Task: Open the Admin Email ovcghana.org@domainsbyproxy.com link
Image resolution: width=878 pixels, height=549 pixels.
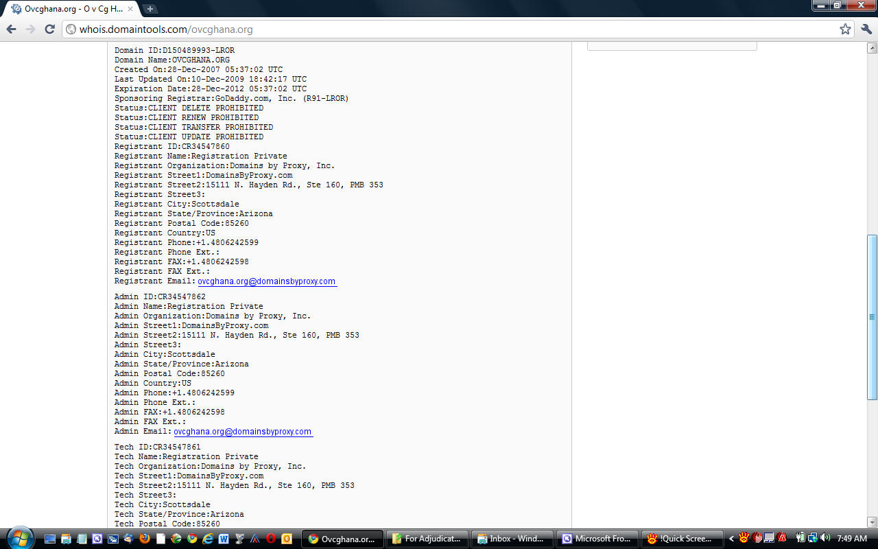Action: [243, 432]
